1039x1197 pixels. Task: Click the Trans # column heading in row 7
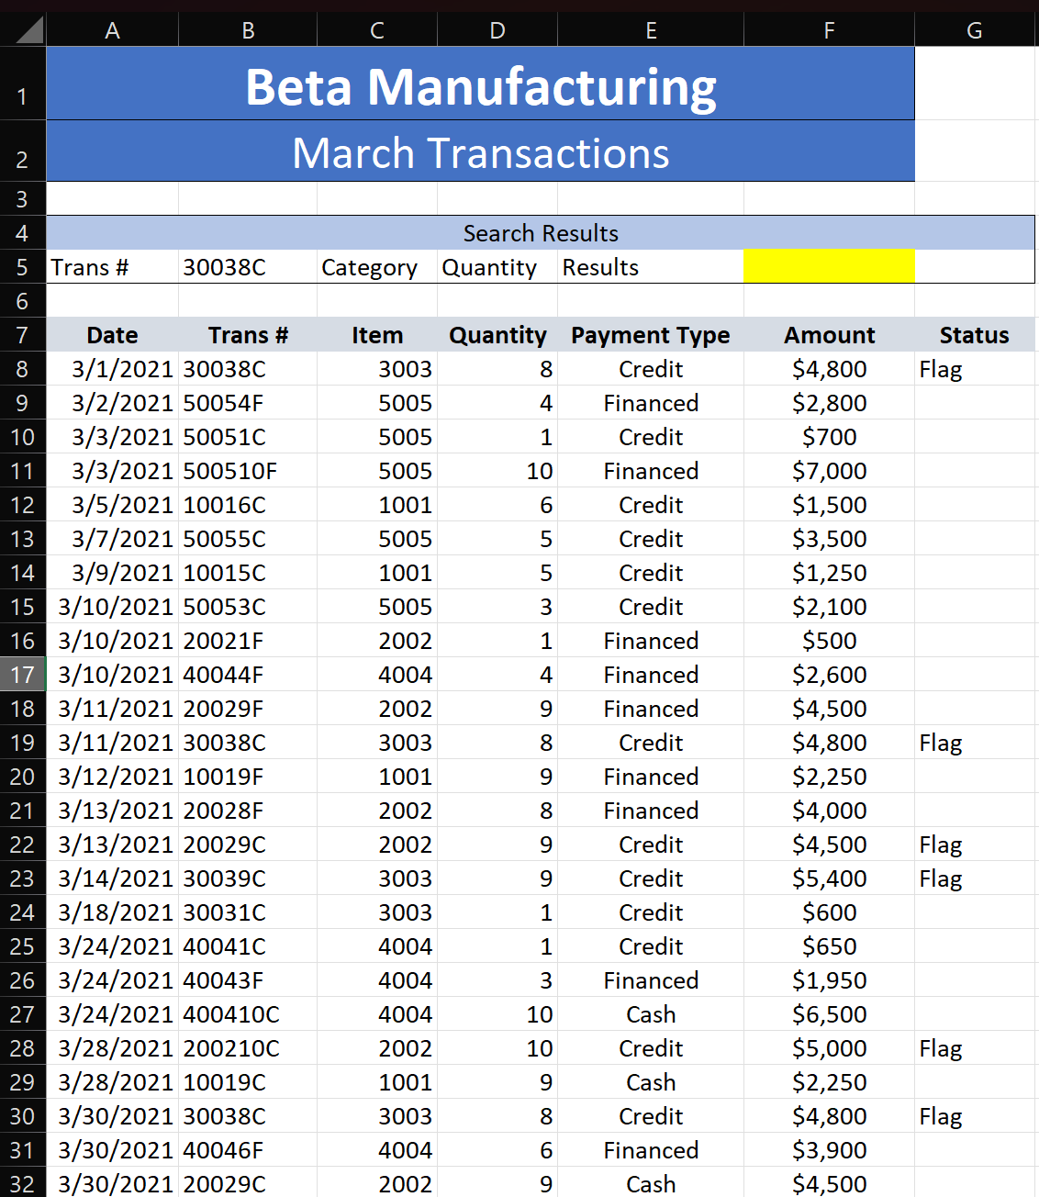248,335
